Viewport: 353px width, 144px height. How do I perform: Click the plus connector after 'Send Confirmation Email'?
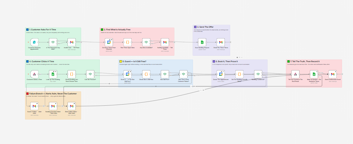(342, 74)
